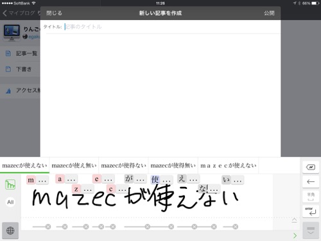This screenshot has width=321, height=241.
Task: Tap the blog thumbnail image in sidebar
Action: 12,32
